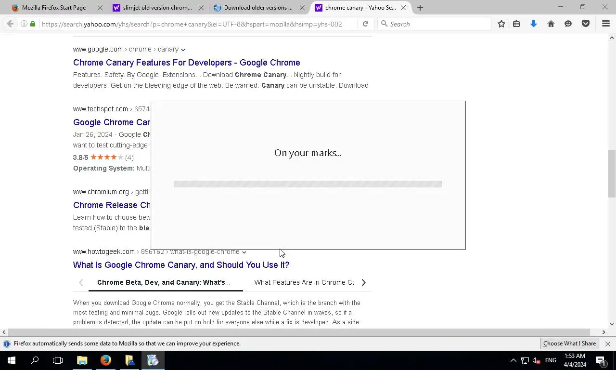Select What Features Are in Chrome Canary tab
The image size is (616, 370).
304,282
